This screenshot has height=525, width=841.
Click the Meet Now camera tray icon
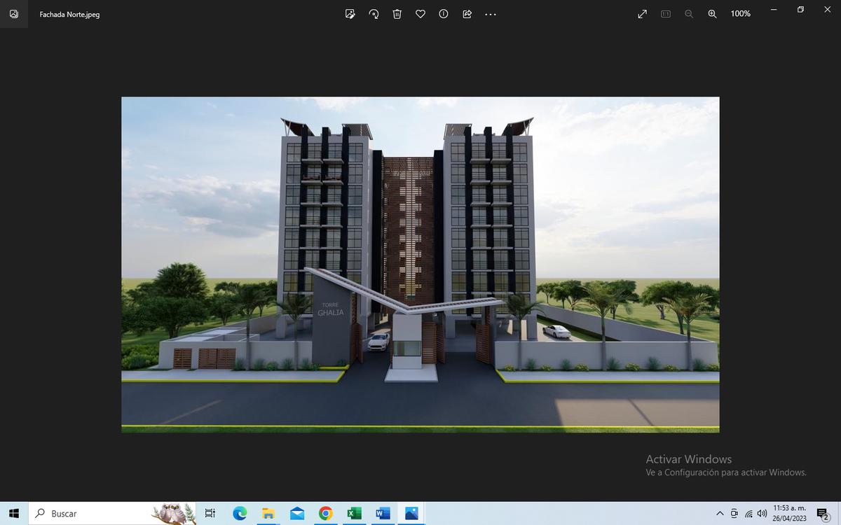(x=734, y=513)
